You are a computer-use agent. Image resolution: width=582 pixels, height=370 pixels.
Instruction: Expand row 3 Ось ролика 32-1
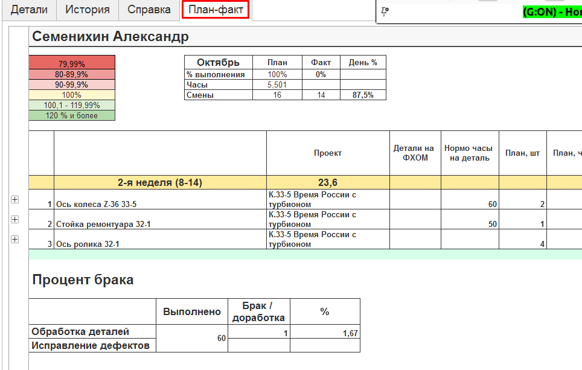point(15,240)
